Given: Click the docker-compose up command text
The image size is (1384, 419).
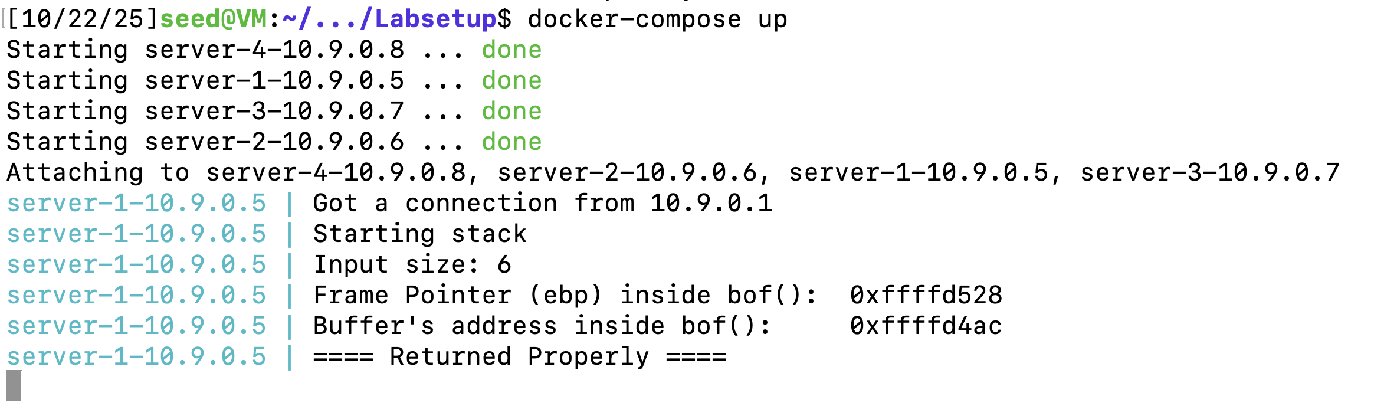Looking at the screenshot, I should click(x=657, y=19).
